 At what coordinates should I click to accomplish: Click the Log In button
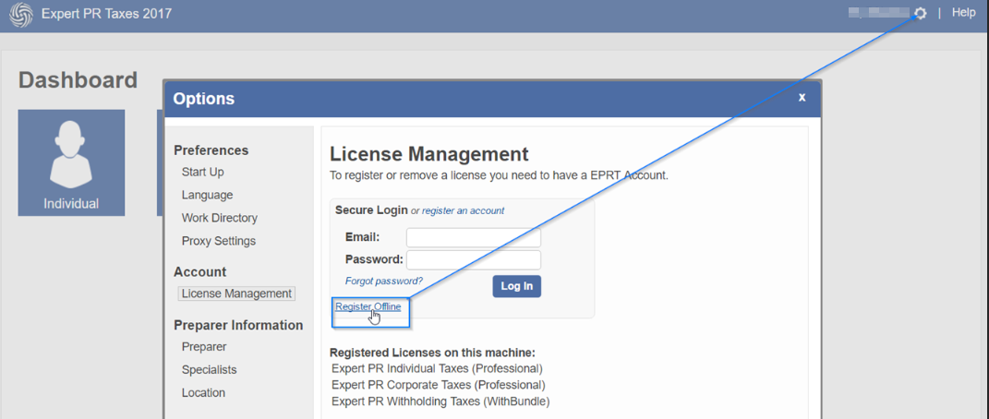[516, 286]
